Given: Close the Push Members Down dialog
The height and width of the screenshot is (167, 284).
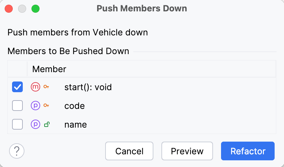Looking at the screenshot, I should point(9,9).
